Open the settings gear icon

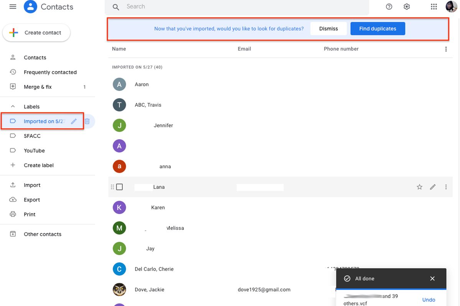pyautogui.click(x=407, y=7)
